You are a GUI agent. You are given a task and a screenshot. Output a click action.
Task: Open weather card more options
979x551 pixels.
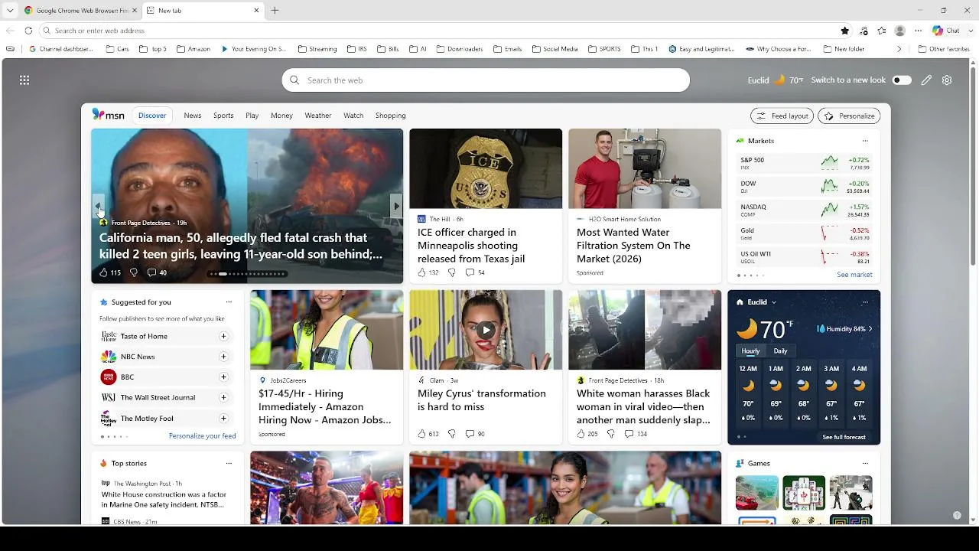click(x=865, y=302)
